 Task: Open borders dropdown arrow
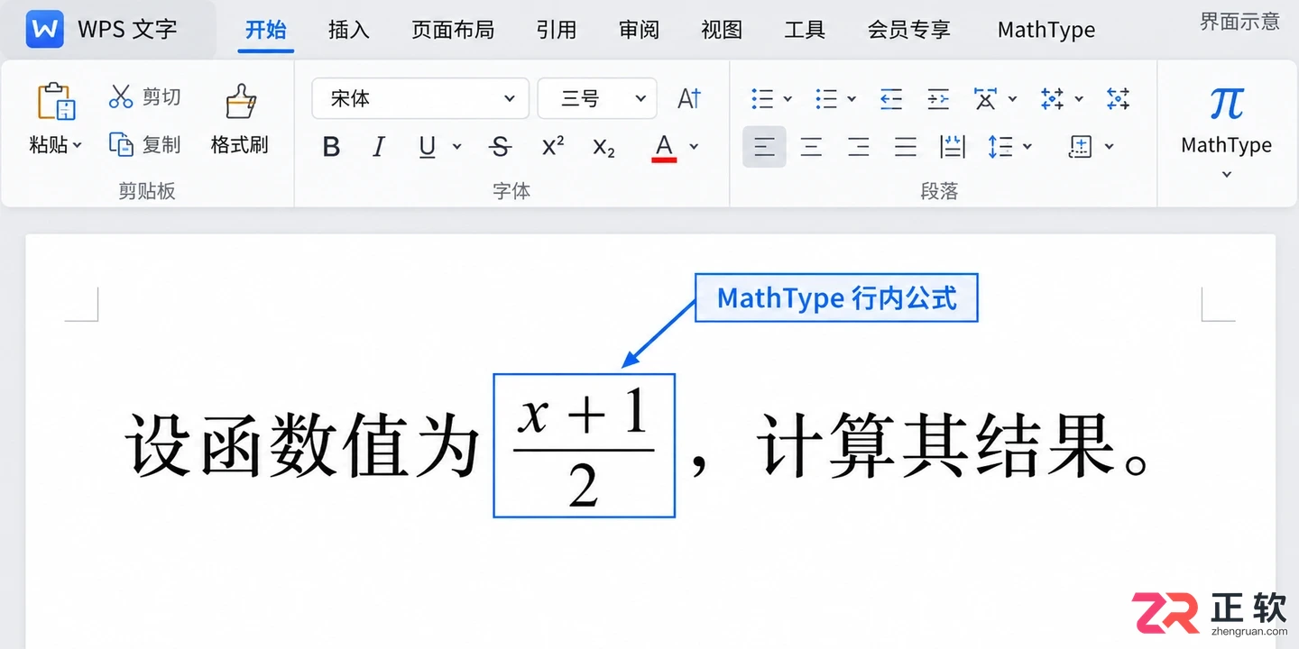[x=1109, y=146]
